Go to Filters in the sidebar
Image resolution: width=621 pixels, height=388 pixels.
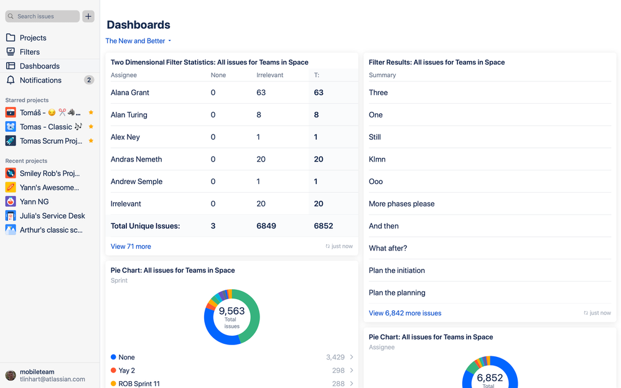point(50,52)
